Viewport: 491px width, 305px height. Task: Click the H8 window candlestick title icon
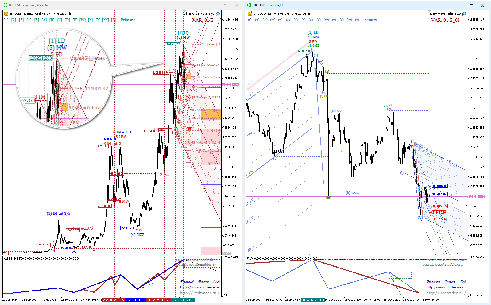249,5
